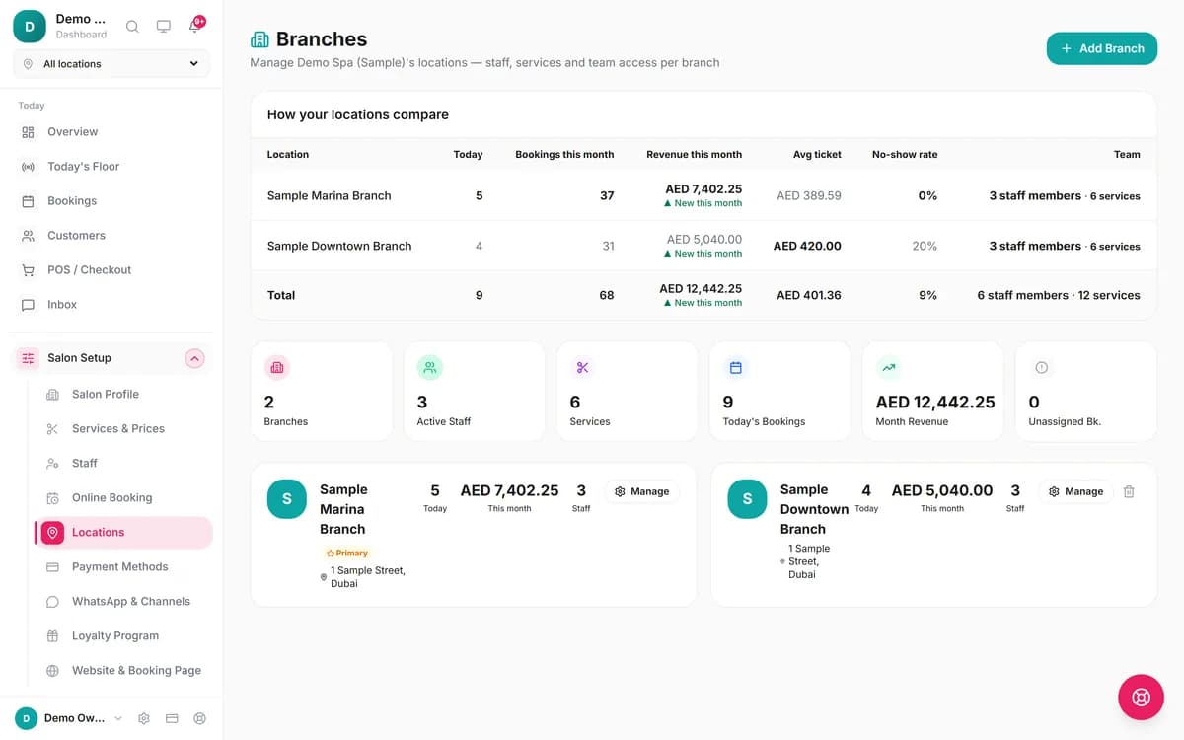Click the trend arrow Month Revenue icon
1184x740 pixels.
click(889, 368)
